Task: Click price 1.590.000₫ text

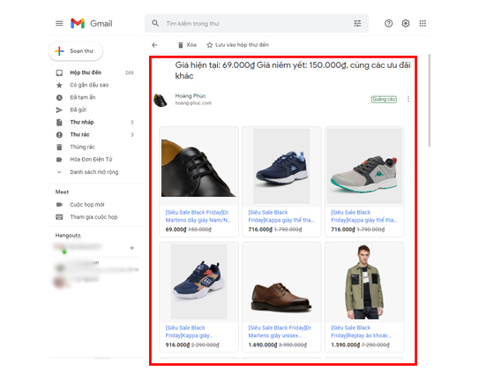Action: [345, 345]
